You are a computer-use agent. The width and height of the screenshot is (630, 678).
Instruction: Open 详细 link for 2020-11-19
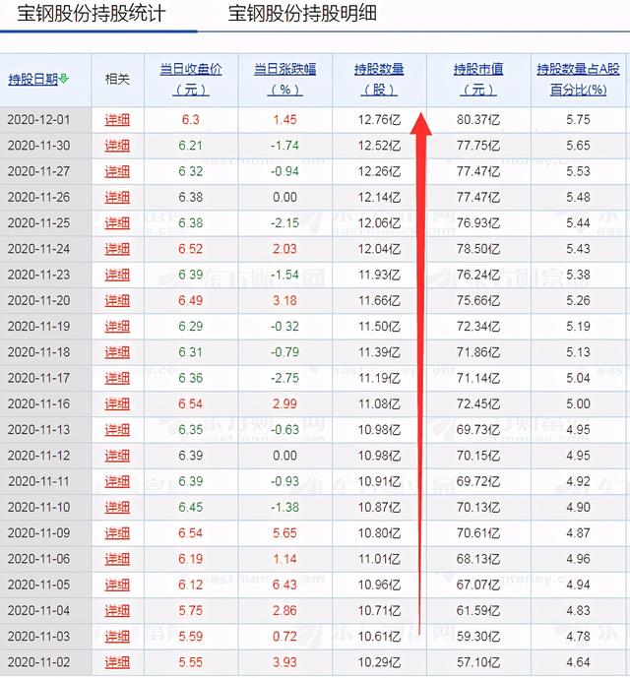click(x=117, y=327)
